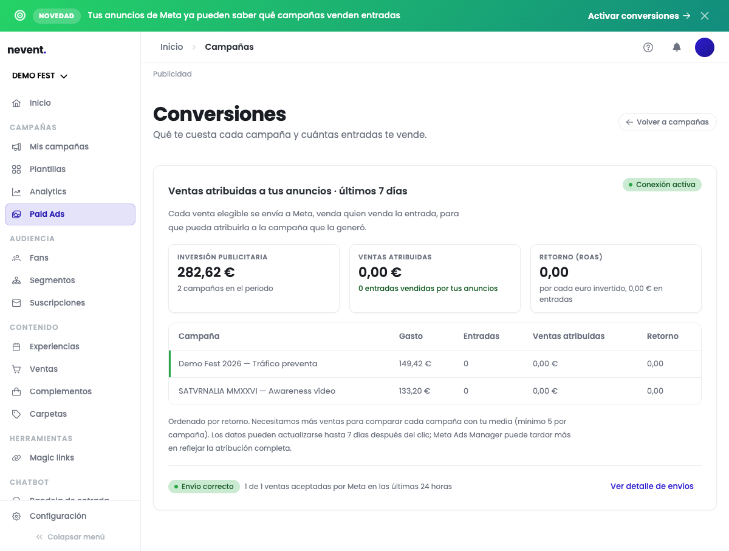
Task: Click the Complementos bag icon
Action: (x=16, y=392)
